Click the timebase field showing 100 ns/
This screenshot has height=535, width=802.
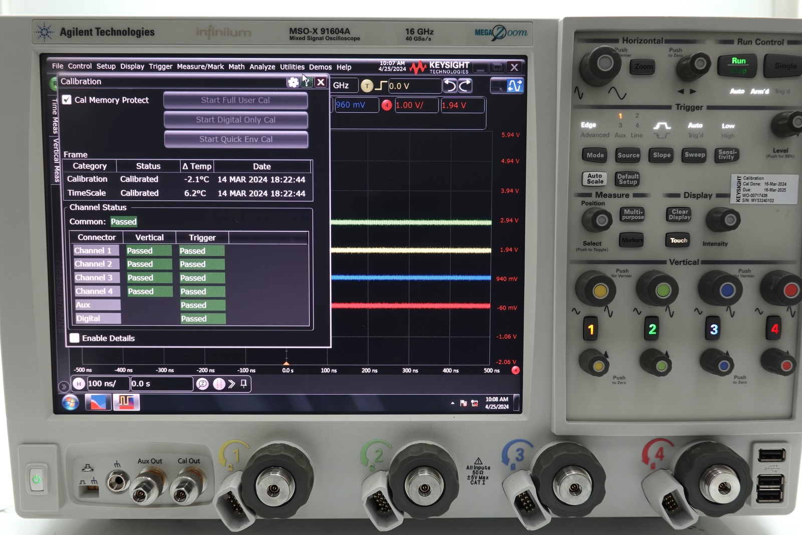pos(108,384)
